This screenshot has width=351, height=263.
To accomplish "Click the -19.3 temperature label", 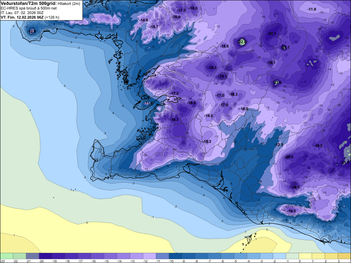I will (x=212, y=68).
